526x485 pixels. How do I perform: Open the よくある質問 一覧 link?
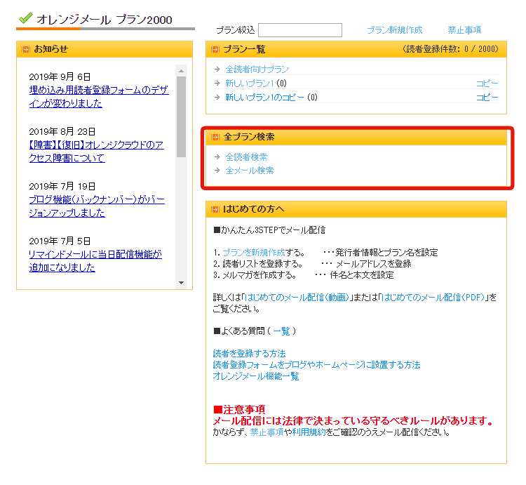[x=281, y=331]
